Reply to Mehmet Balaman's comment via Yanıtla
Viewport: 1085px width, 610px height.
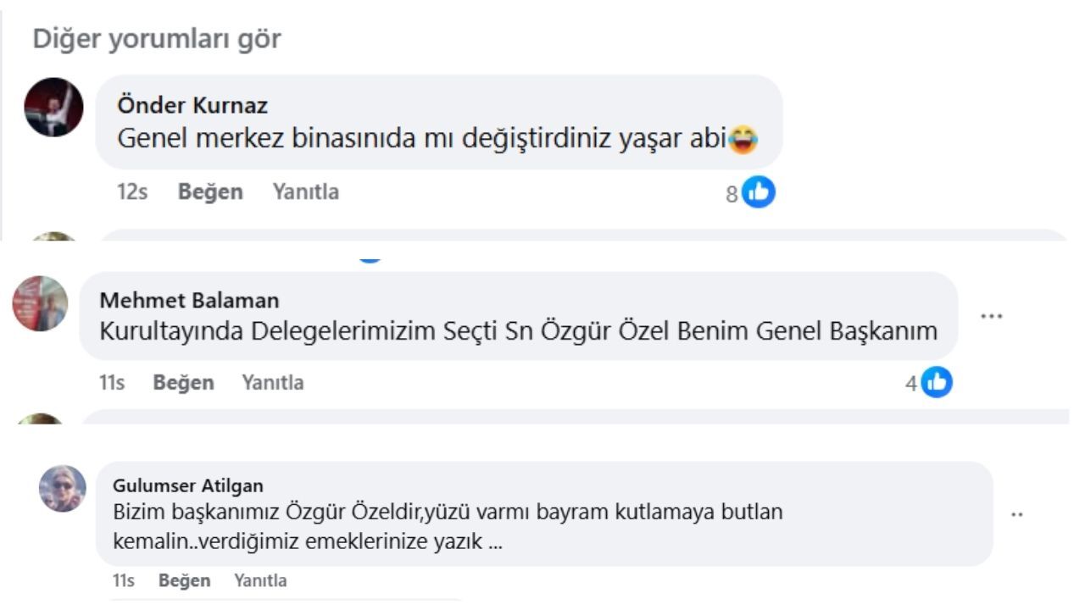coord(273,383)
